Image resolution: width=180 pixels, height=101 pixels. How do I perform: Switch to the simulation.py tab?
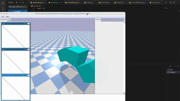[72, 3]
